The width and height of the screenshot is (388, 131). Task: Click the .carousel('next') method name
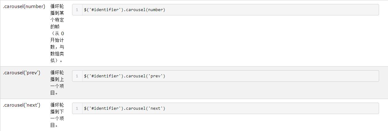22,105
